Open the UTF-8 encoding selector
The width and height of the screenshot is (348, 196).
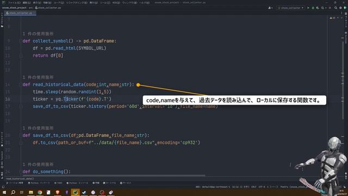(262, 187)
